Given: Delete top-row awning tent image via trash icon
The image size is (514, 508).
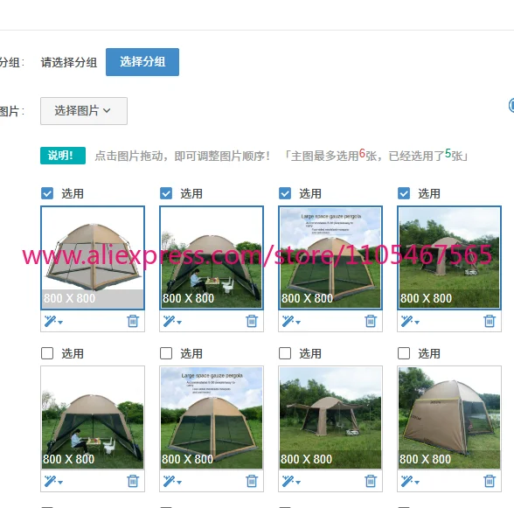Looking at the screenshot, I should pos(490,321).
